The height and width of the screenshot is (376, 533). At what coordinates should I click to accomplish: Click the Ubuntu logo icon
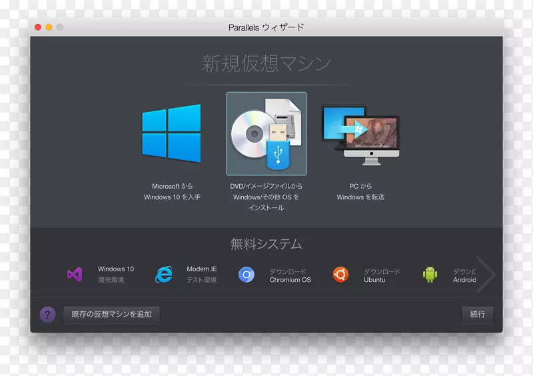340,274
